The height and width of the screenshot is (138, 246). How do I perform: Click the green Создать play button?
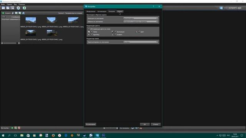pos(3,13)
